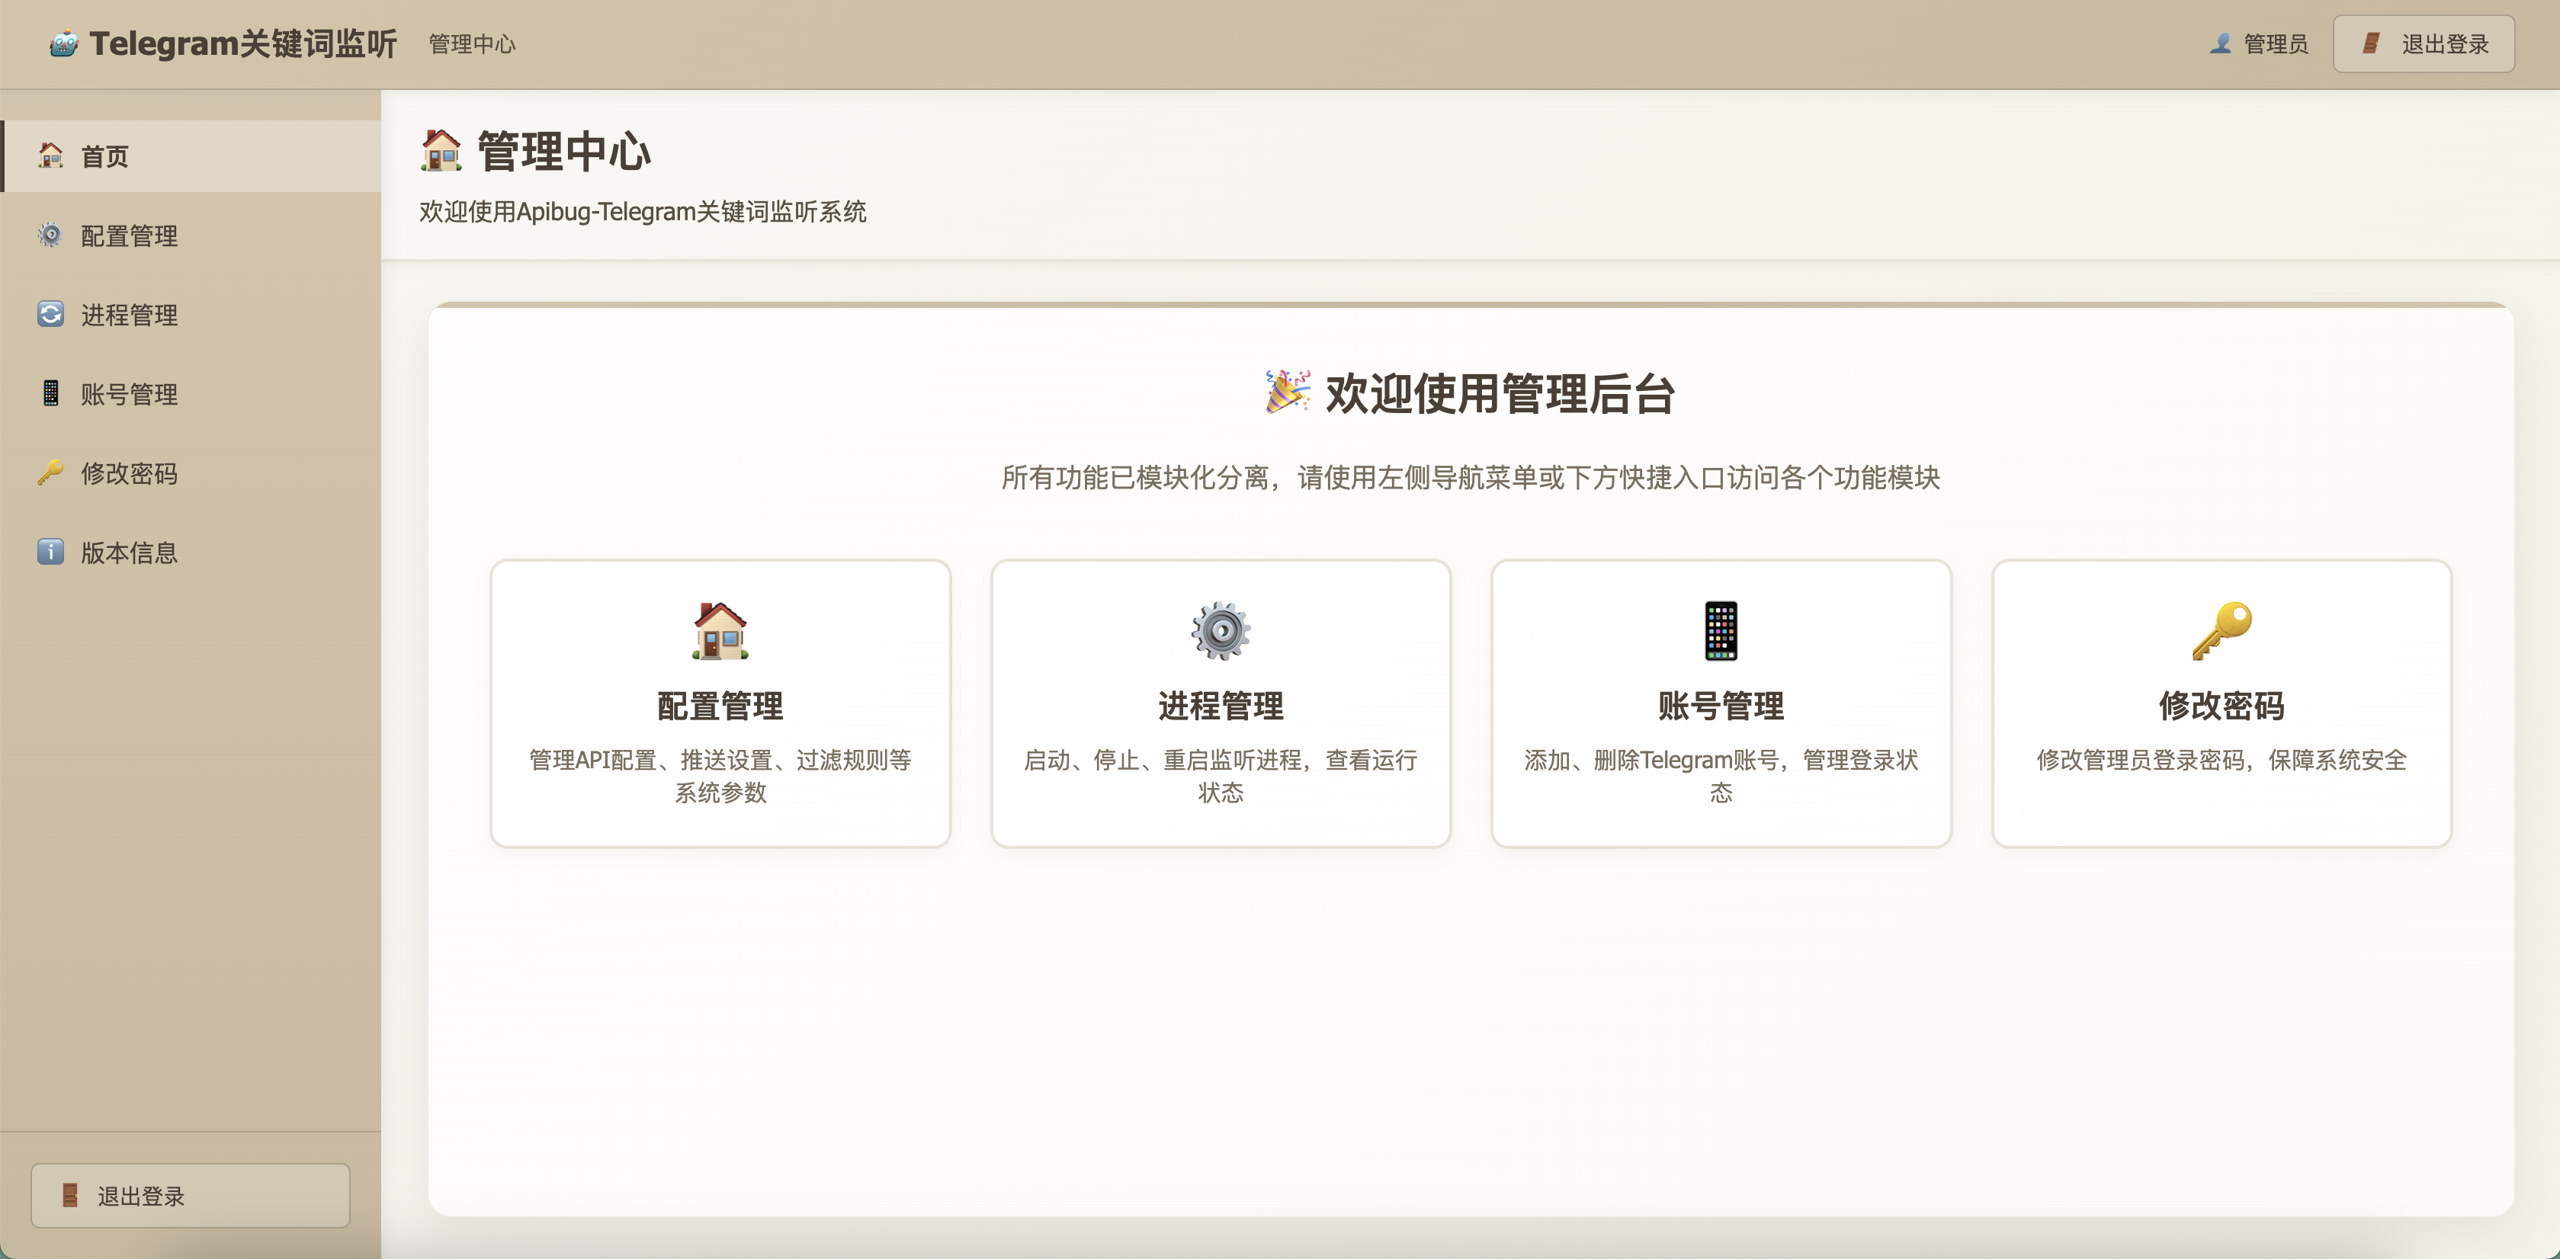Screen dimensions: 2560x1259
Task: Open the 配置管理 quick access card
Action: 720,703
